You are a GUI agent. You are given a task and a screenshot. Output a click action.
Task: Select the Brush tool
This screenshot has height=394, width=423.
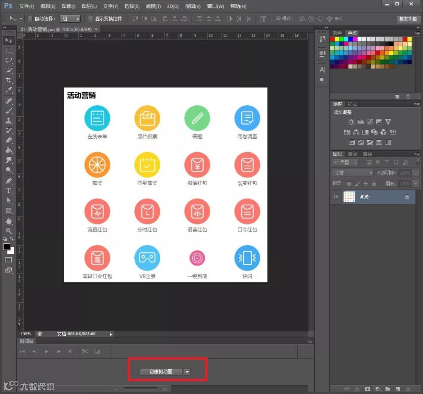pos(9,110)
